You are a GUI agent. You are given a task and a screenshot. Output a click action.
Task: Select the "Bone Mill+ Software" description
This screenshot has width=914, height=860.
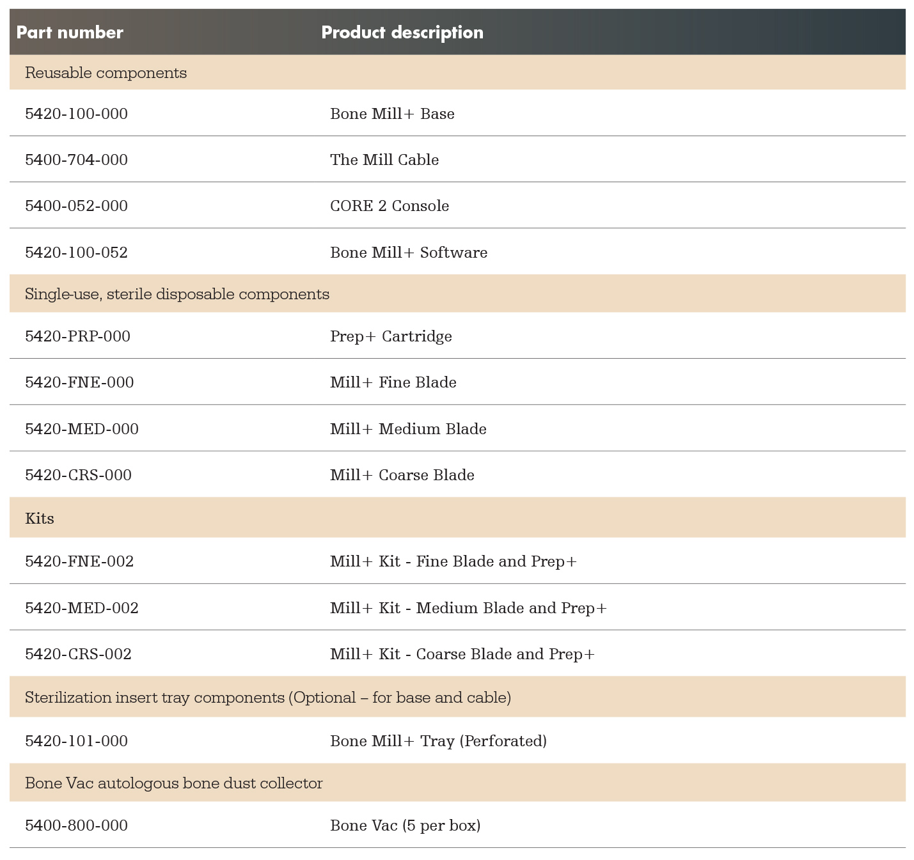tap(409, 253)
